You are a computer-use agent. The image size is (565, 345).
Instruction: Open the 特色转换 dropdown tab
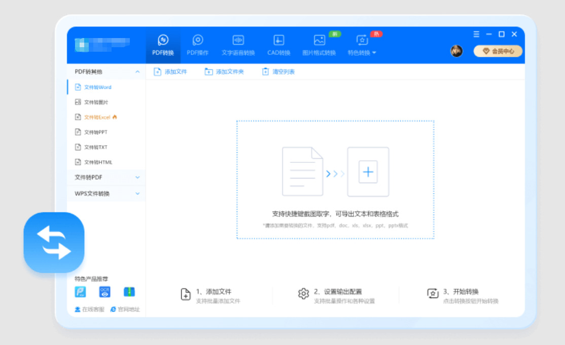(x=362, y=45)
